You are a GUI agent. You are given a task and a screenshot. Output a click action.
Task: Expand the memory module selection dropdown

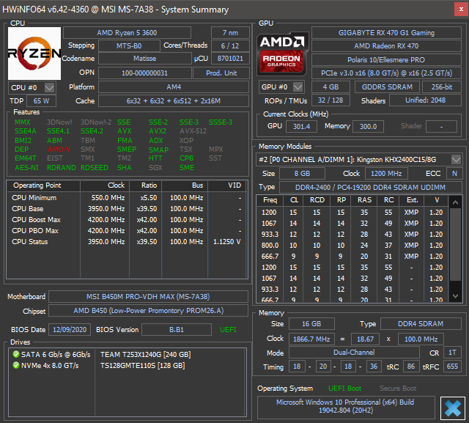click(456, 159)
